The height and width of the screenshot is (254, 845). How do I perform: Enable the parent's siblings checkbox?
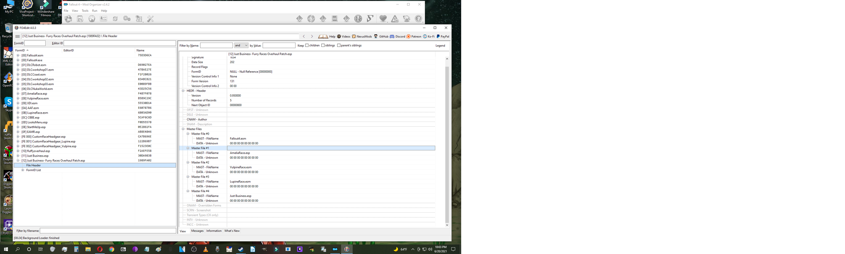tap(339, 45)
